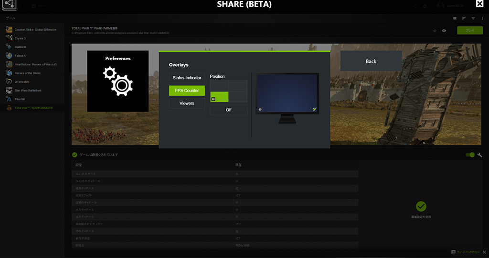Image resolution: width=489 pixels, height=258 pixels.
Task: Select Titanfall in games list
Action: coord(20,99)
